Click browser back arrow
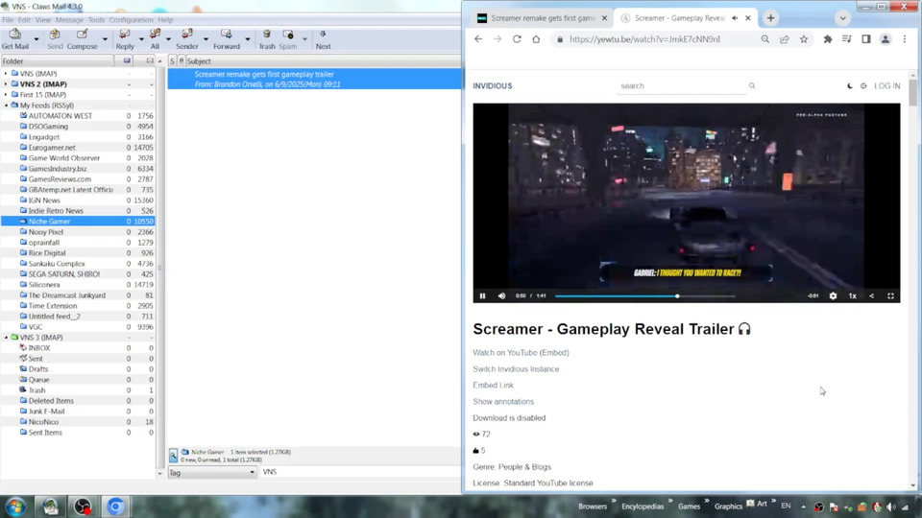The width and height of the screenshot is (922, 518). (x=478, y=38)
